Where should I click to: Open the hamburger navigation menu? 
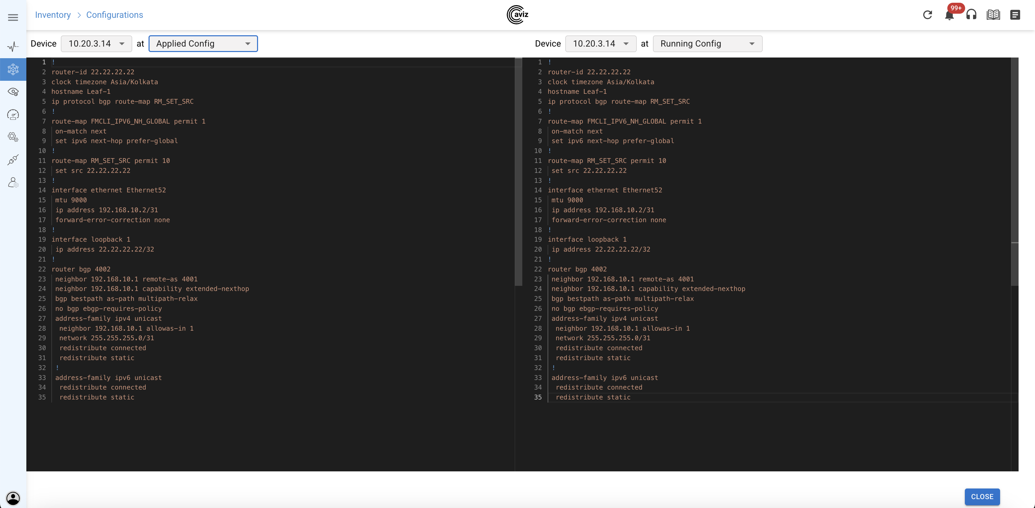13,17
